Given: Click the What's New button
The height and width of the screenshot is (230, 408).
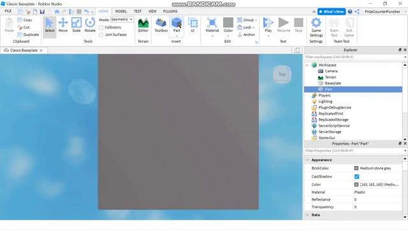Looking at the screenshot, I should (331, 11).
